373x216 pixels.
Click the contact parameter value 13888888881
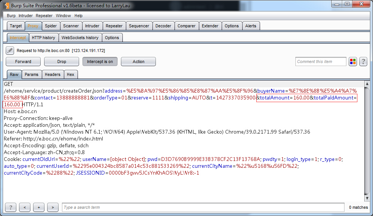[x=73, y=98]
